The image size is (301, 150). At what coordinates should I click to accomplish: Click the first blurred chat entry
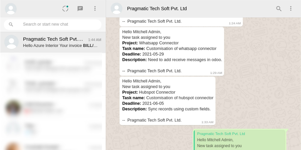(x=53, y=65)
